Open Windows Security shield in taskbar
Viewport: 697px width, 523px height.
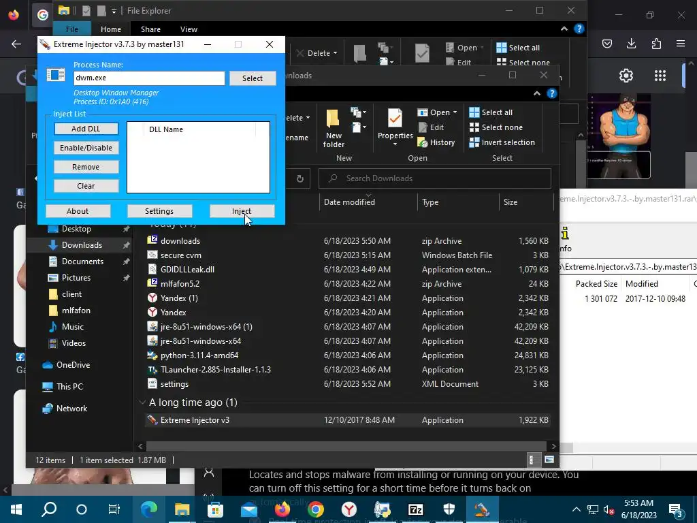[x=449, y=509]
